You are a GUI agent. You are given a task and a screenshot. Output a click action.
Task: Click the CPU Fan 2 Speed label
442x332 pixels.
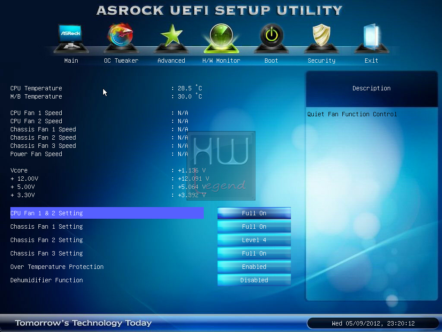click(36, 121)
